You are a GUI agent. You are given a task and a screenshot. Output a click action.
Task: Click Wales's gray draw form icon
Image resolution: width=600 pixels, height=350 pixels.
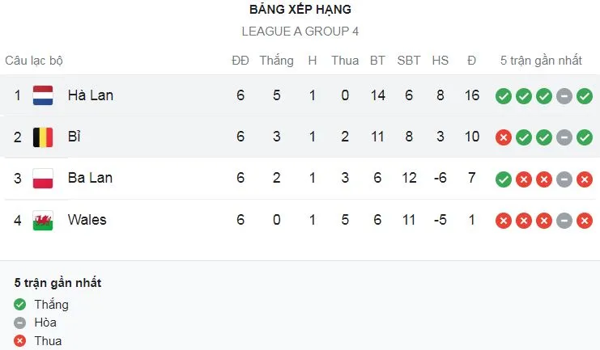coord(564,220)
